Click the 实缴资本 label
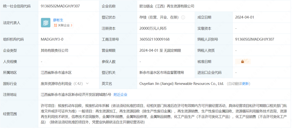Image resolution: width=292 pixels, height=129 pixels. 204,28
